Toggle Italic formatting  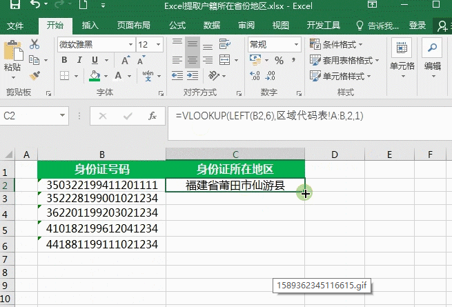tap(79, 60)
